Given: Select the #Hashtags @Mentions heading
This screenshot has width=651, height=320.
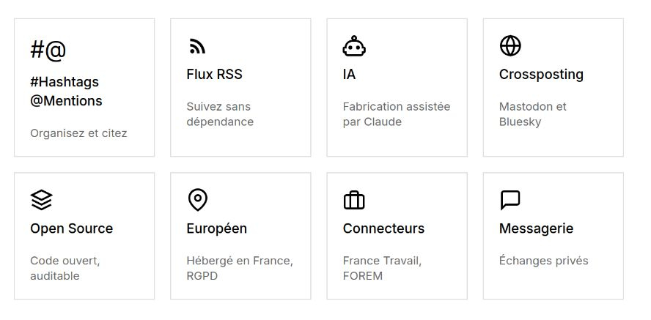Looking at the screenshot, I should click(x=66, y=92).
